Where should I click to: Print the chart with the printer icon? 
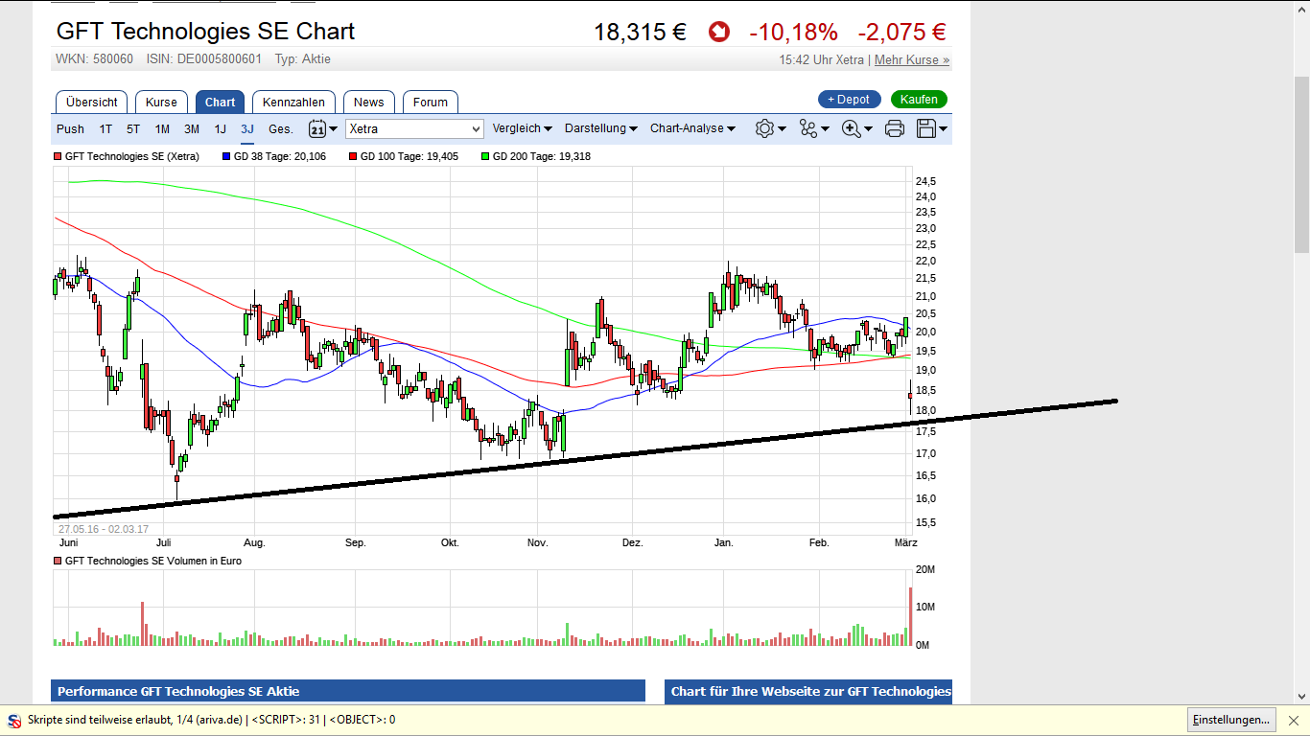coord(895,128)
